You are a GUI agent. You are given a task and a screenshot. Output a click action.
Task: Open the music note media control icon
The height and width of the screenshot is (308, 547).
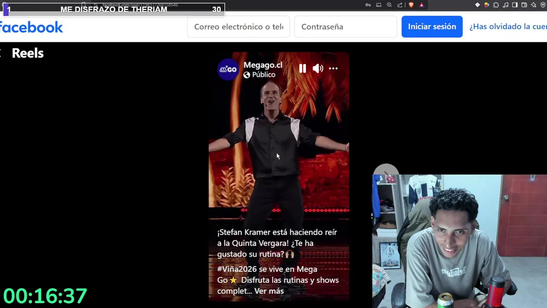pos(506,5)
